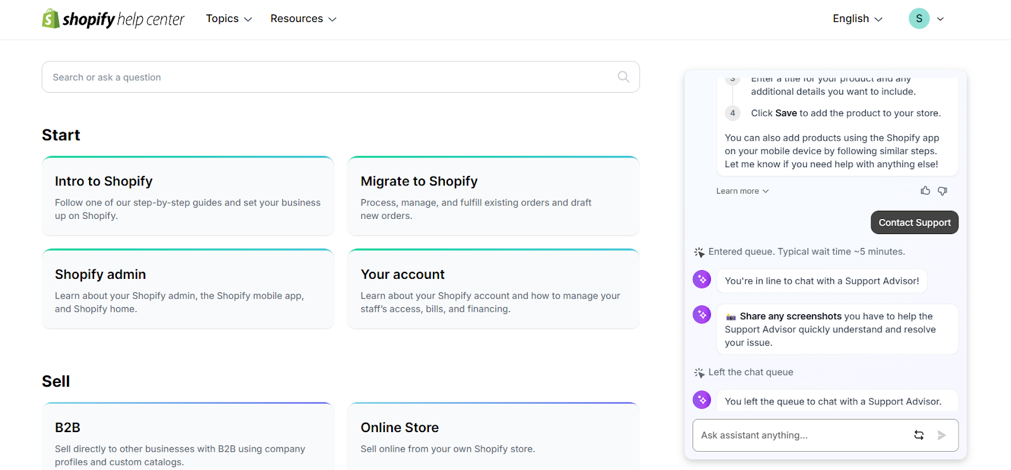The height and width of the screenshot is (470, 1011).
Task: Open the Shopify admin card
Action: (x=188, y=289)
